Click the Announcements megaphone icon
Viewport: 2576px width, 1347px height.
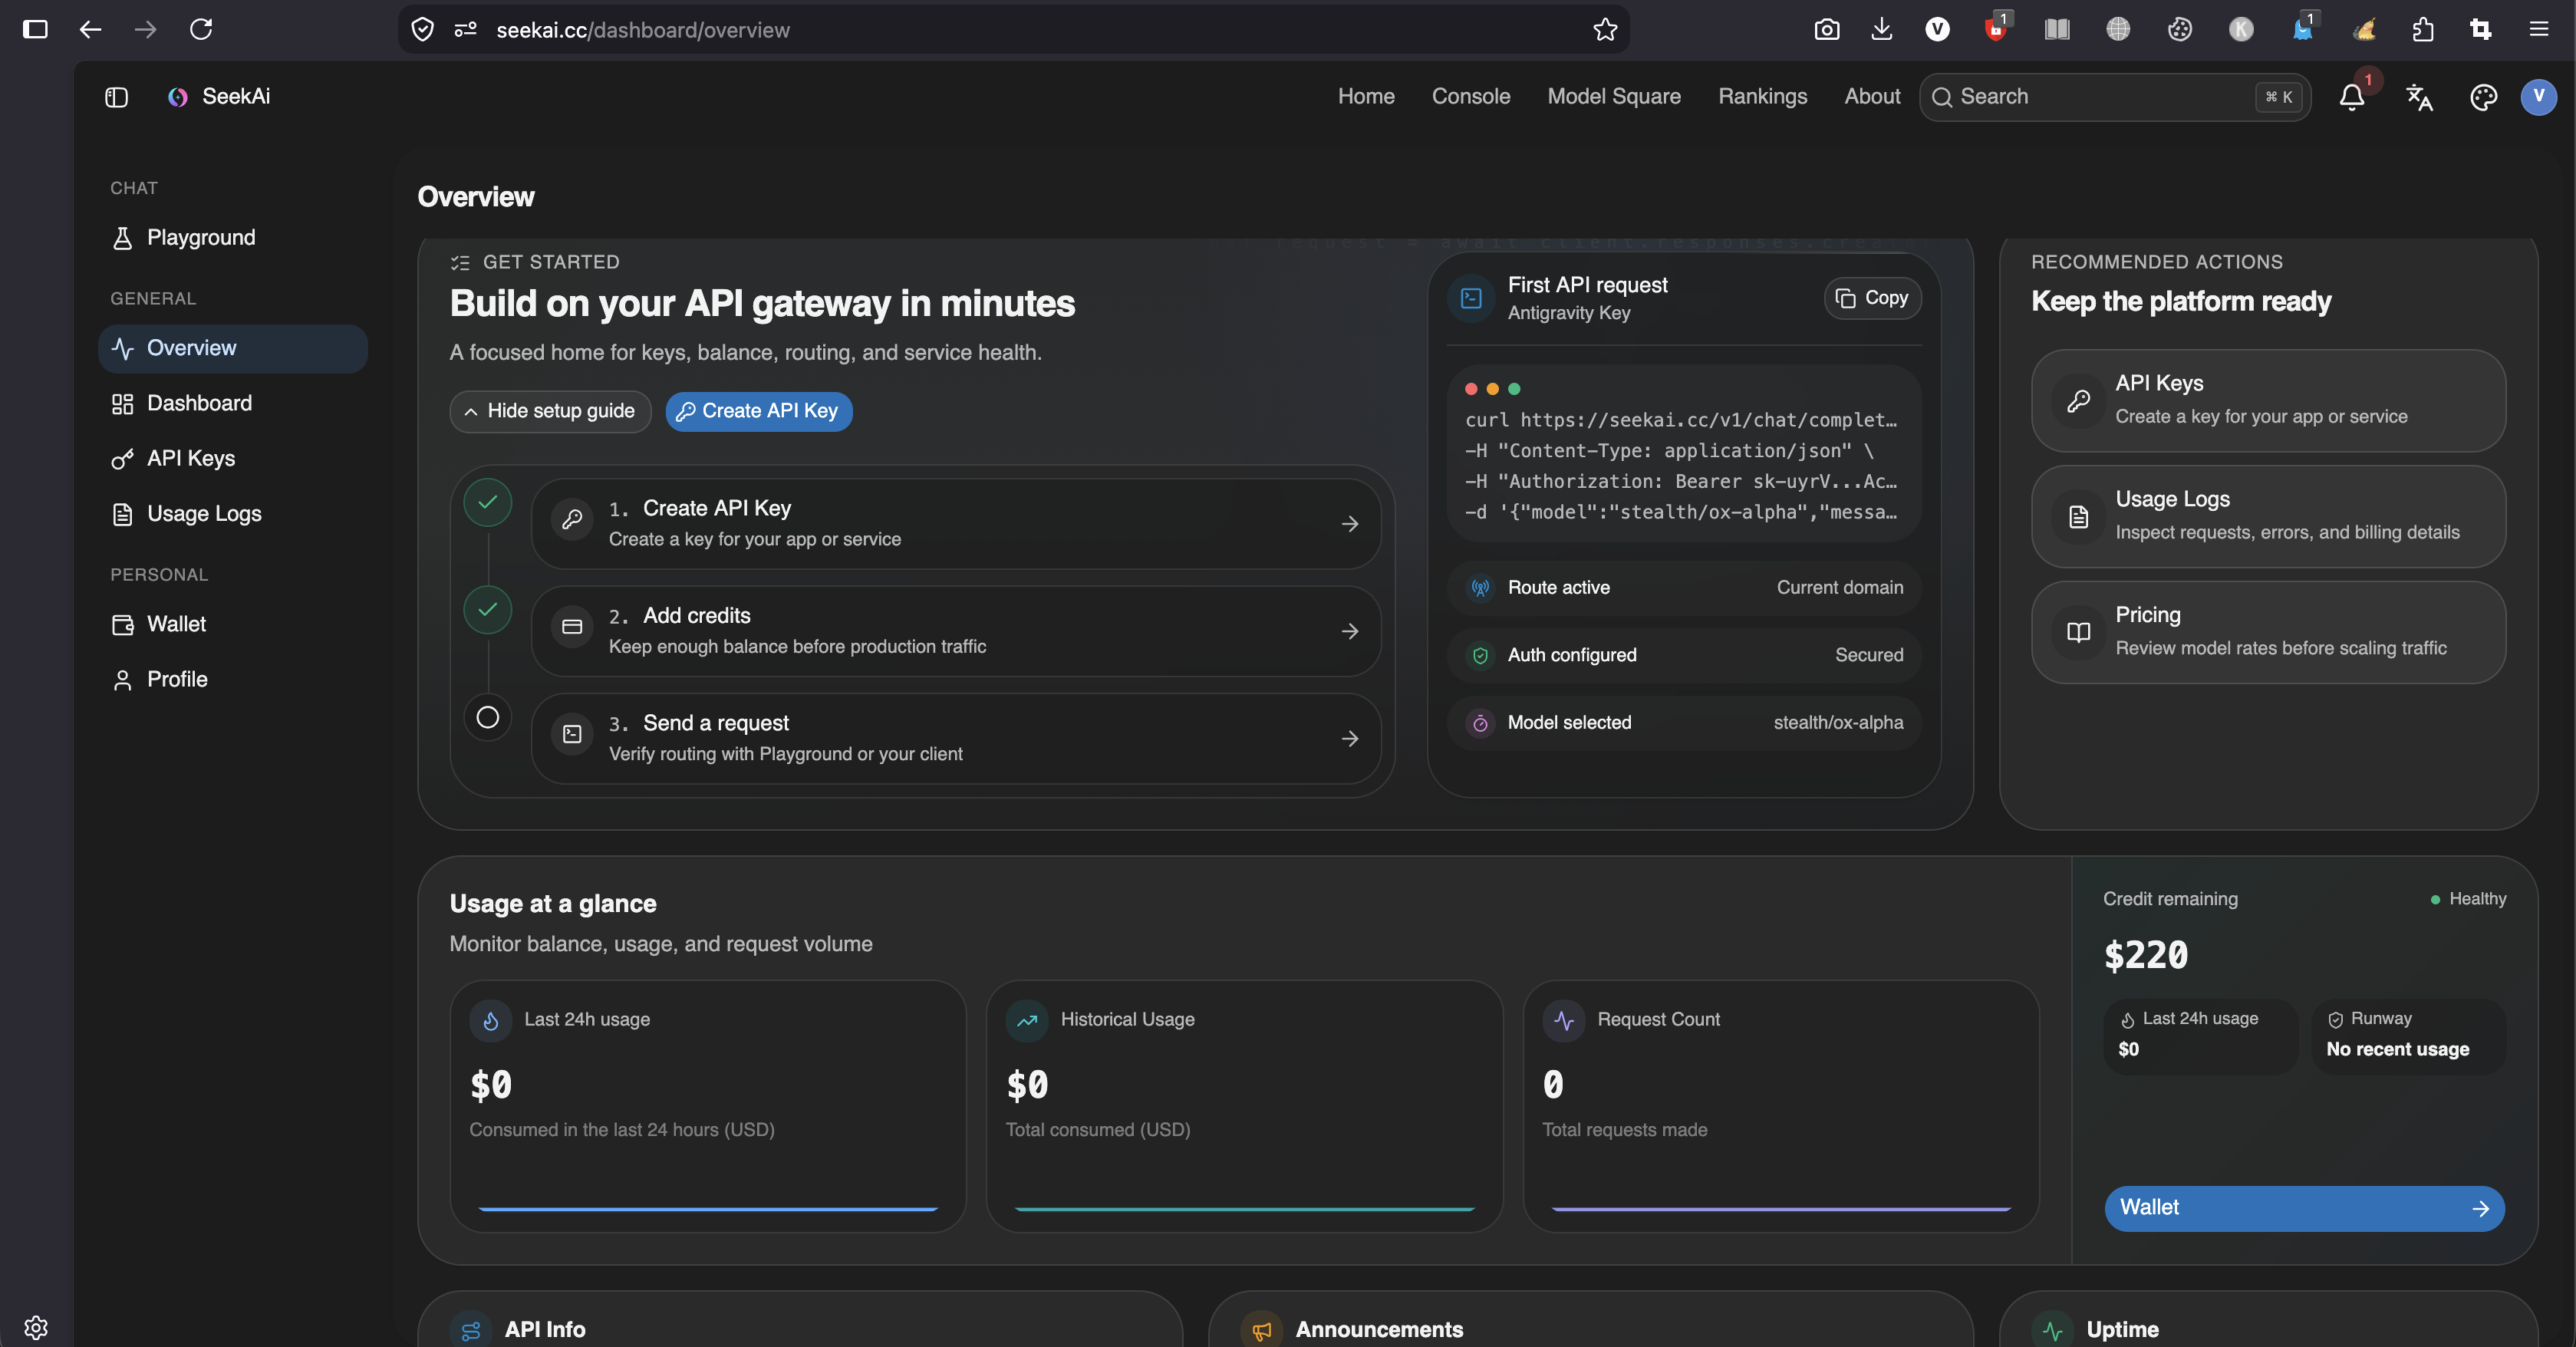[1261, 1330]
